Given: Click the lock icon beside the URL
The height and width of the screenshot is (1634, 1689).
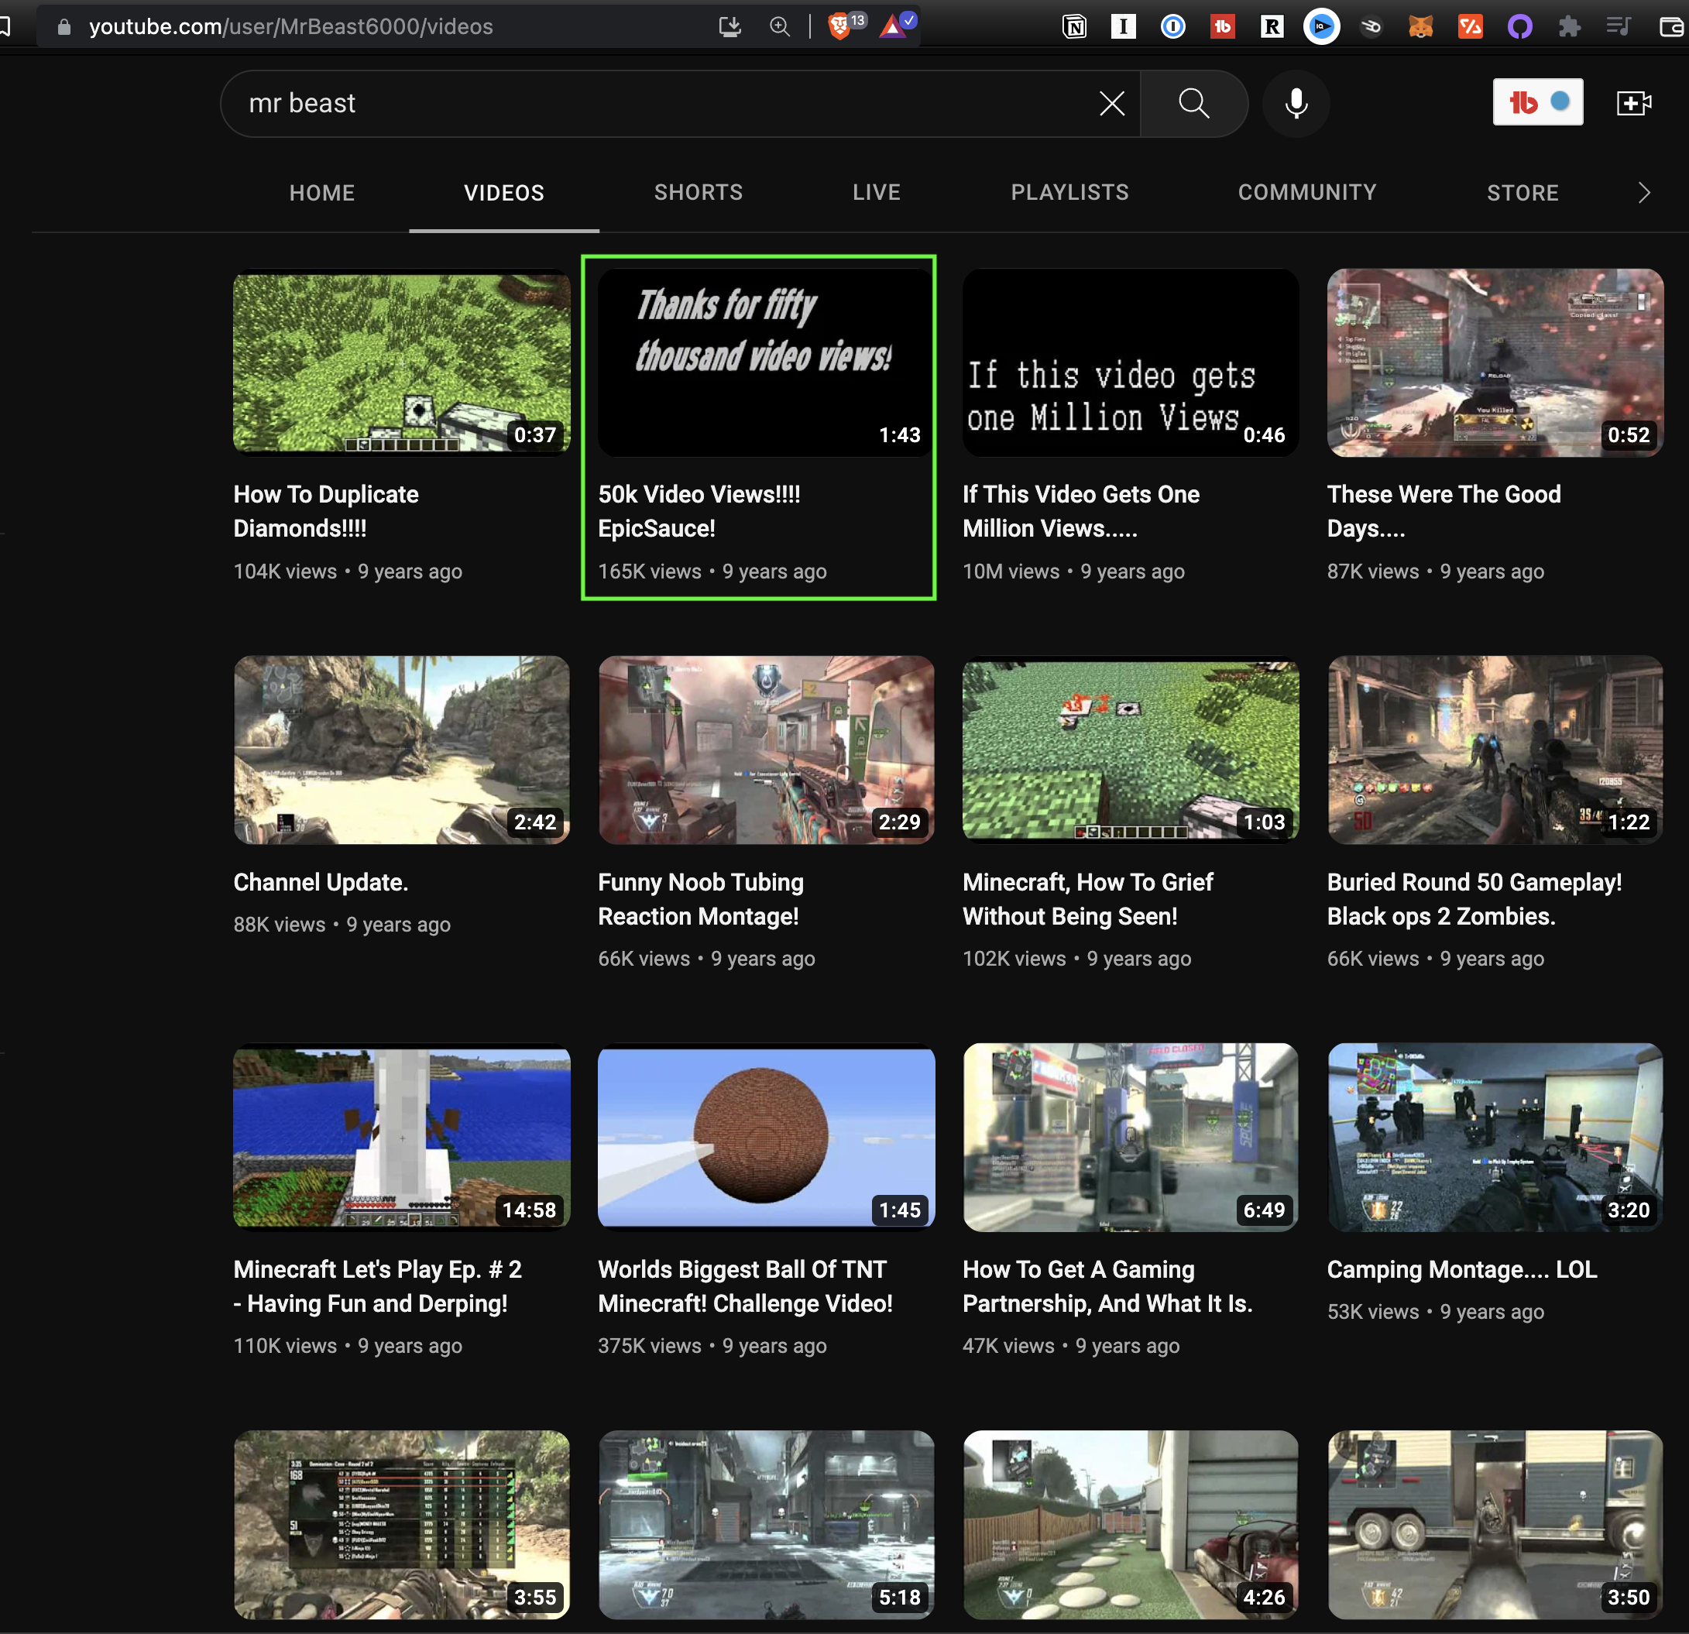Looking at the screenshot, I should (x=64, y=26).
